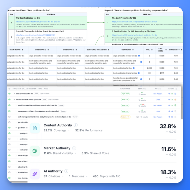190x190 pixels.
Task: Open the Content Authority info icon
Action: pos(76,125)
